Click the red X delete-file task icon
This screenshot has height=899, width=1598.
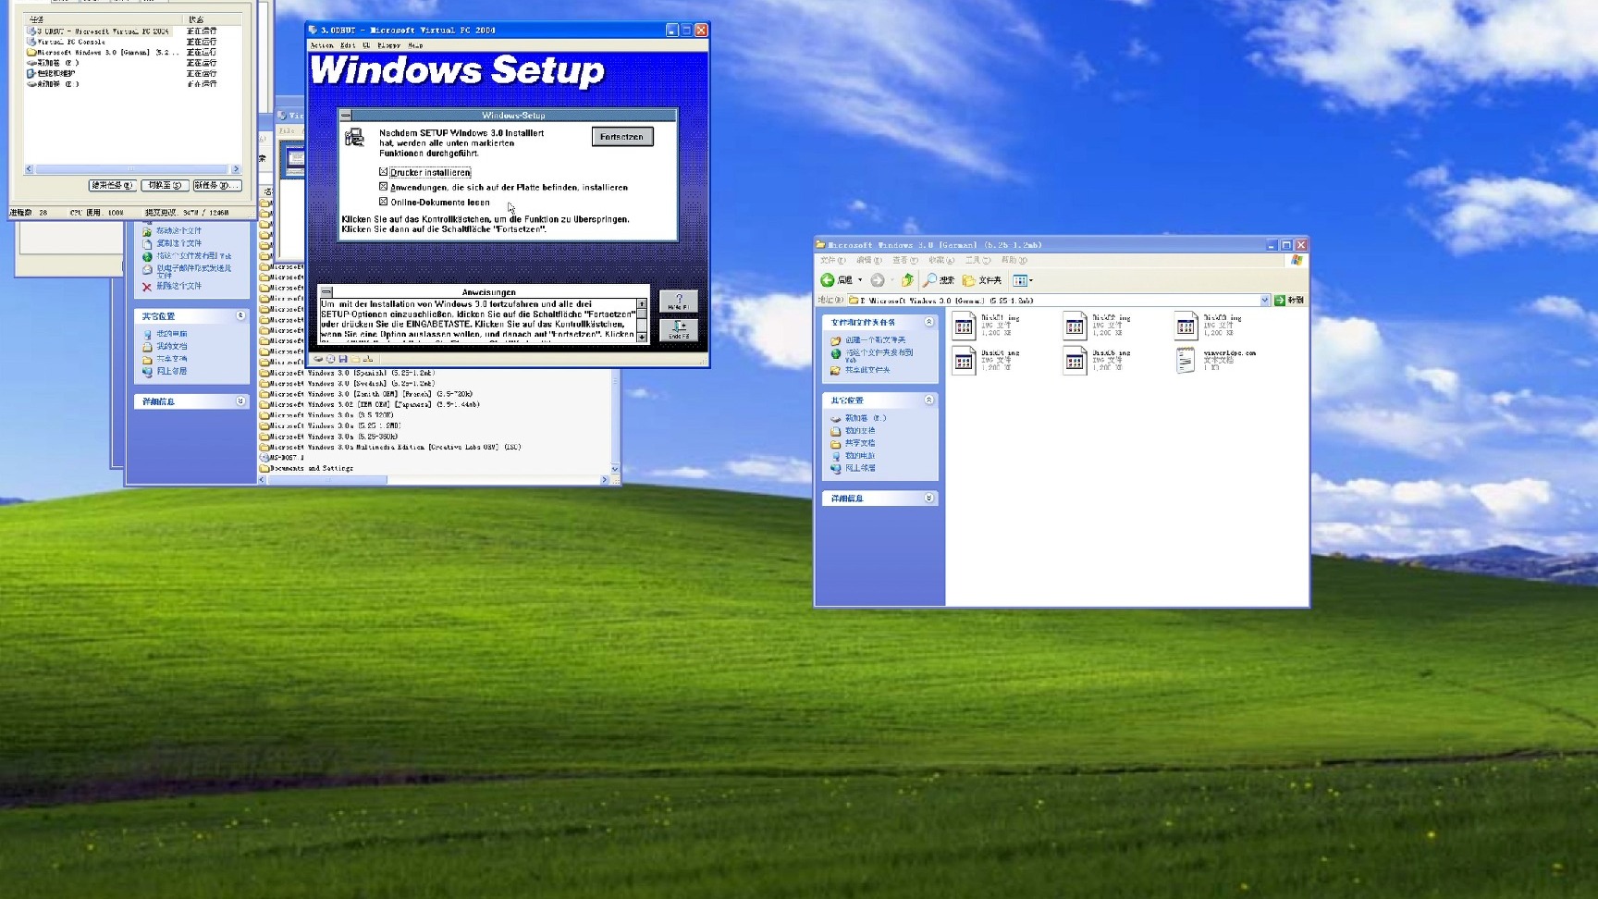click(x=147, y=287)
